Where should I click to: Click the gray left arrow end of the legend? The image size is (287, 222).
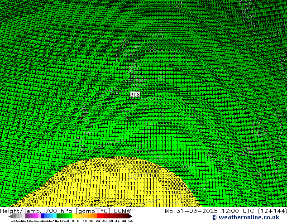[x=10, y=216]
